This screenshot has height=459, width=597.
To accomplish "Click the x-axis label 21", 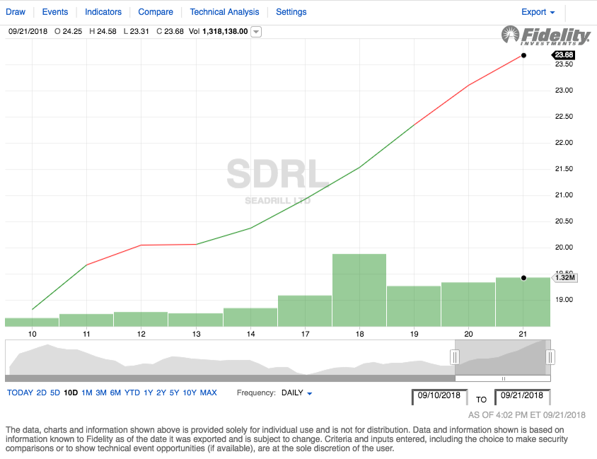I will (523, 334).
